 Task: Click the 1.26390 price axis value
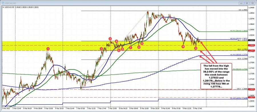(251, 107)
